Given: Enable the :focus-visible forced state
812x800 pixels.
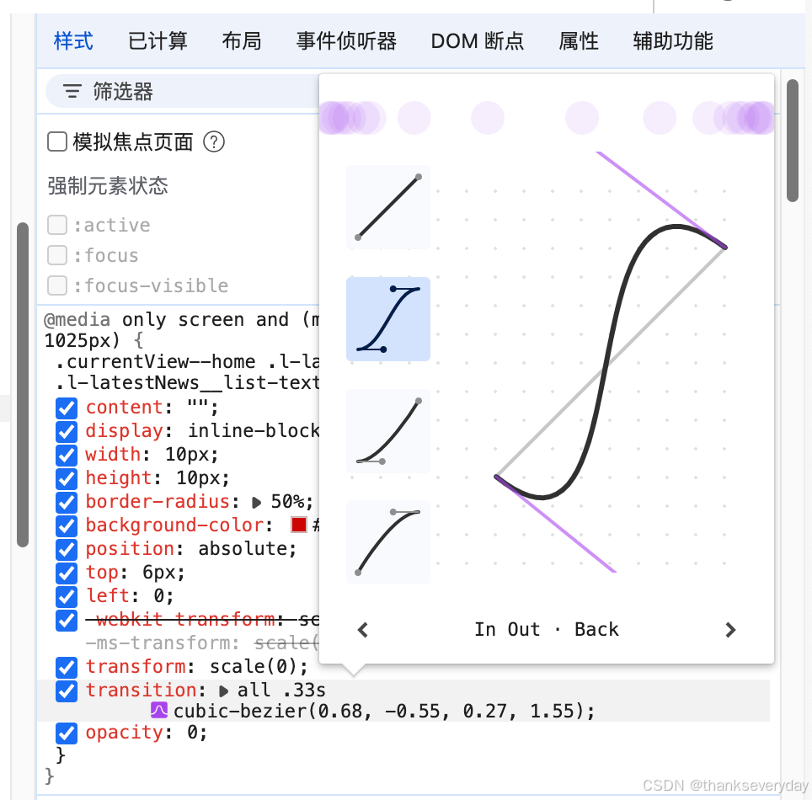Looking at the screenshot, I should [x=57, y=285].
